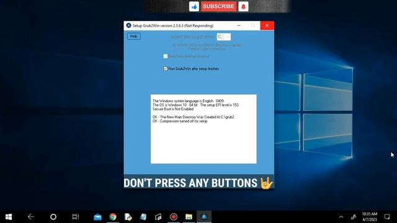
Task: Uncheck Run Grub2Win after setup finishes
Action: click(x=166, y=69)
